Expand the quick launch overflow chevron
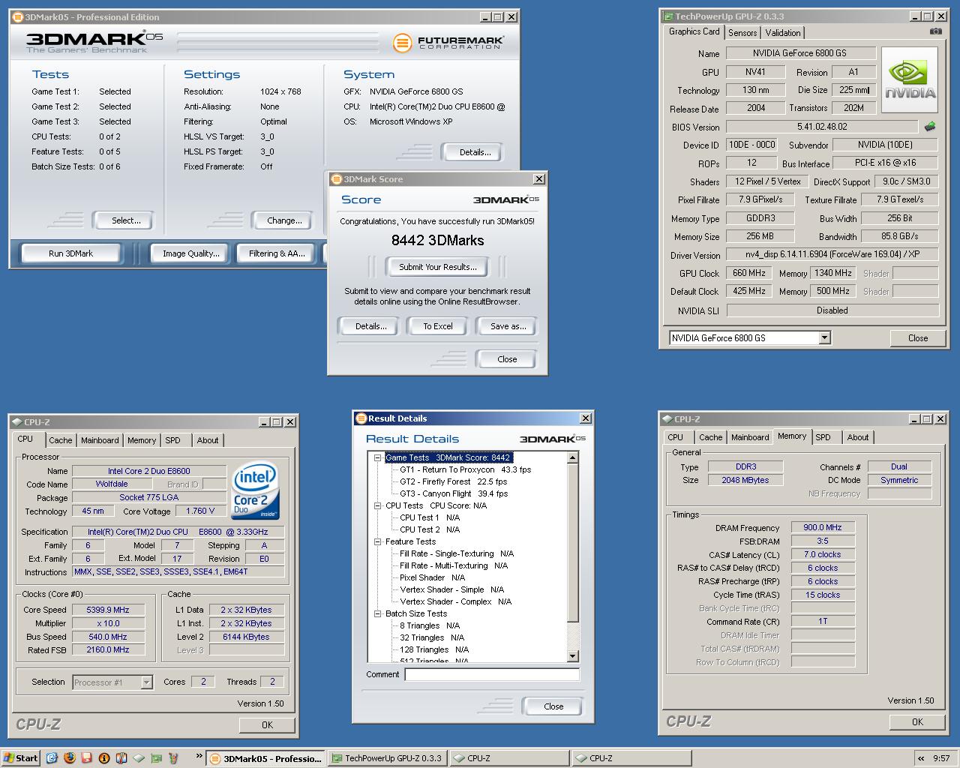 coord(199,756)
